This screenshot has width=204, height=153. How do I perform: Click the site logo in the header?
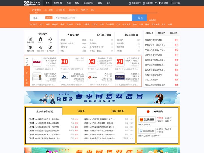point(32,3)
